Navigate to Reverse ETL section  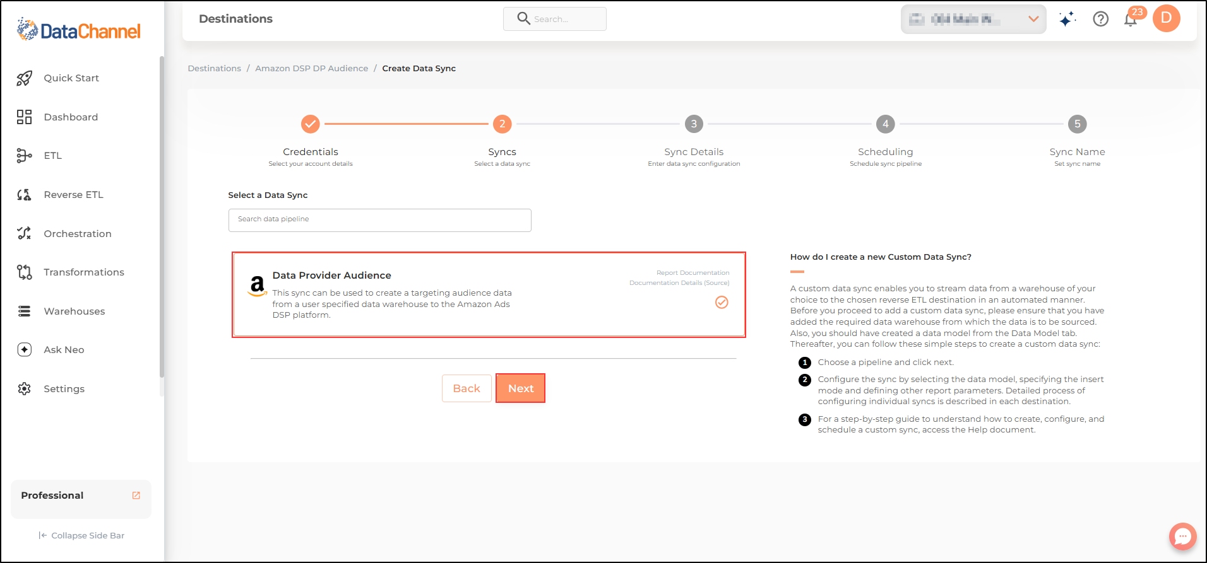pos(73,195)
